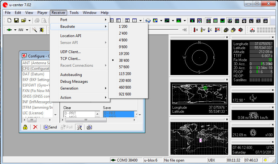Select the 115'200 baudrate option
The width and height of the screenshot is (278, 164).
pos(125,74)
